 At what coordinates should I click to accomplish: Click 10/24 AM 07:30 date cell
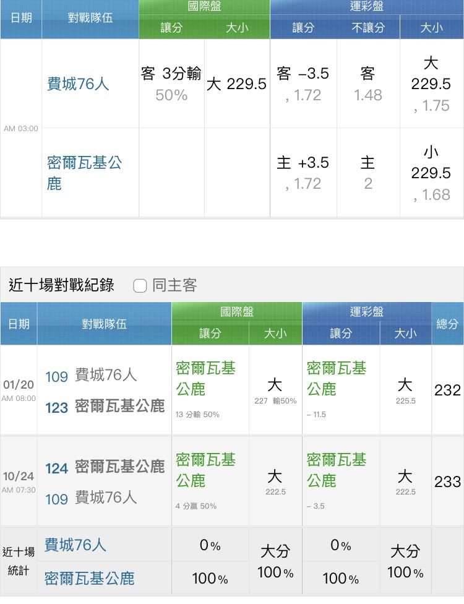point(19,482)
